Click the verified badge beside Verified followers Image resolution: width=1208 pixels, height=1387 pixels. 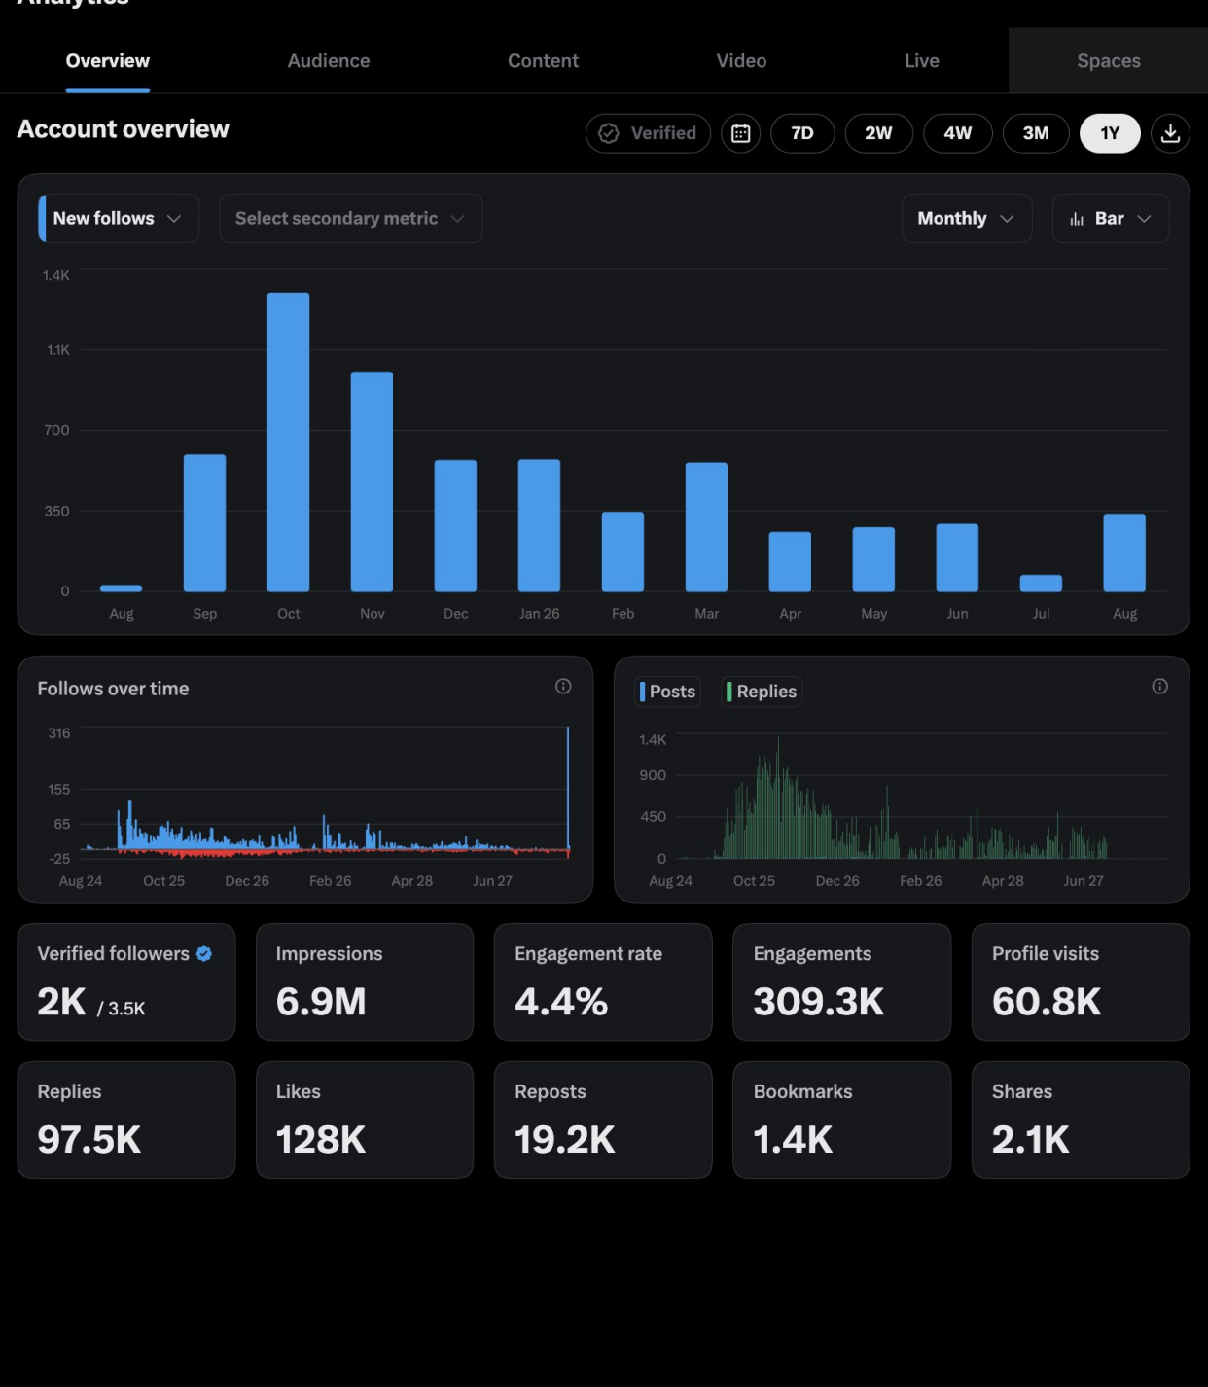(204, 954)
